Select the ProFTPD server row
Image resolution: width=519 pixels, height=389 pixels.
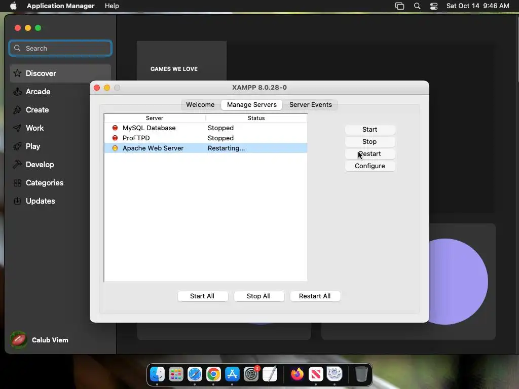tap(206, 138)
